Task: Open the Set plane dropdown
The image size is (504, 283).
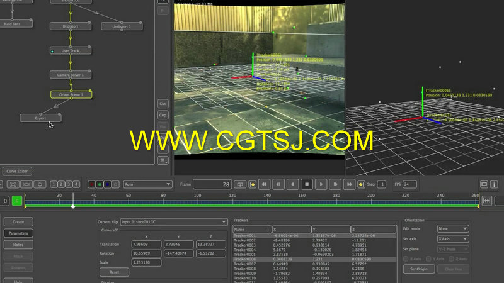Action: coord(452,249)
